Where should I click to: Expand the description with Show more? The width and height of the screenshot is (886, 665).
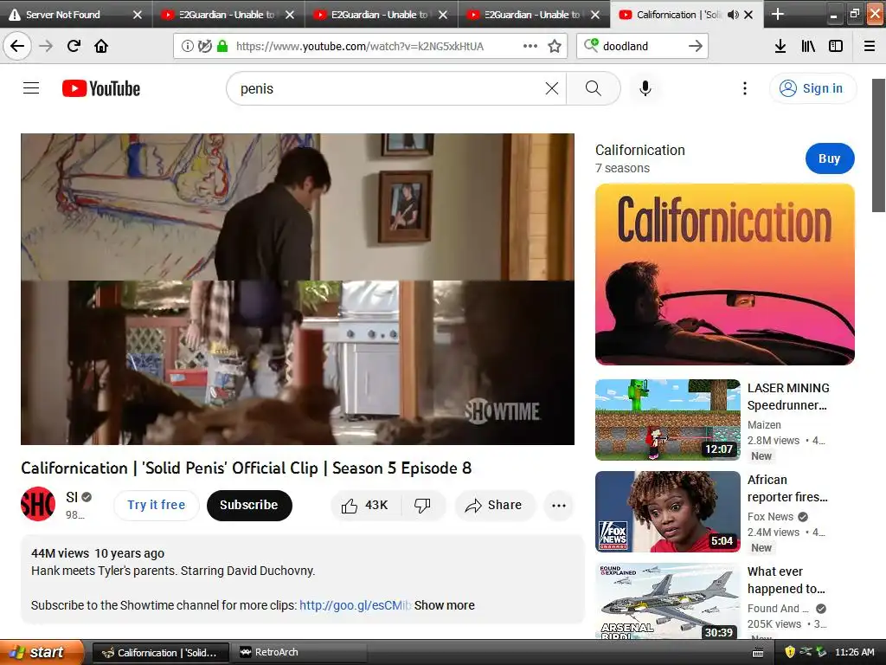coord(444,605)
